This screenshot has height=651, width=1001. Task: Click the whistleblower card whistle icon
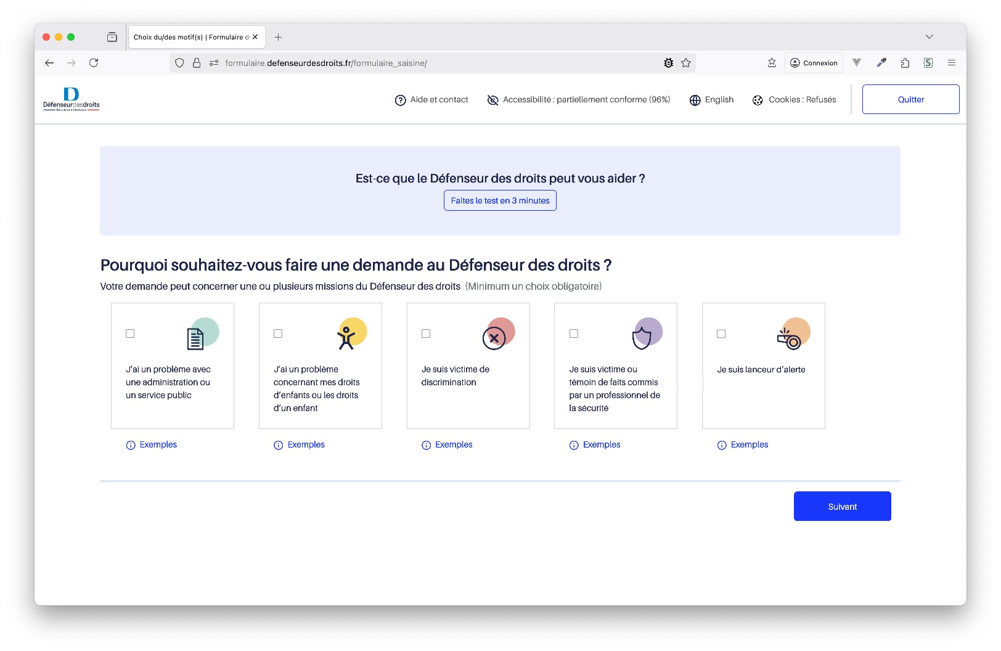click(790, 338)
